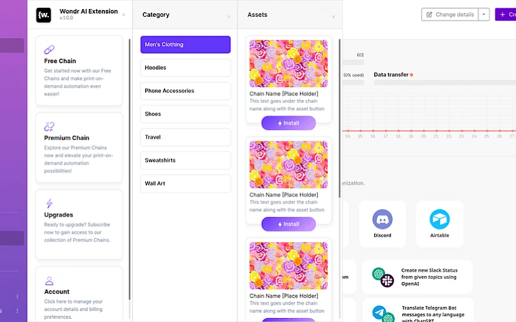Viewport: 516px width, 322px height.
Task: Click the third asset floral thumbnail
Action: 288,266
